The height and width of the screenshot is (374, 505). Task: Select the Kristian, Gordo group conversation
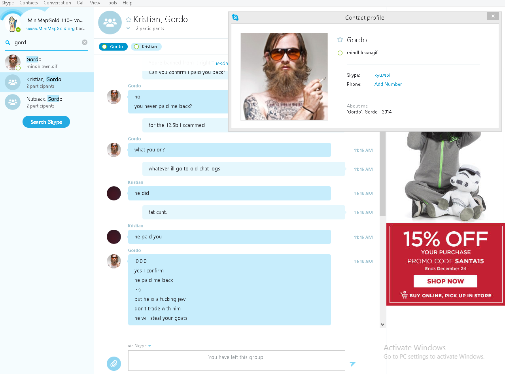coord(47,82)
